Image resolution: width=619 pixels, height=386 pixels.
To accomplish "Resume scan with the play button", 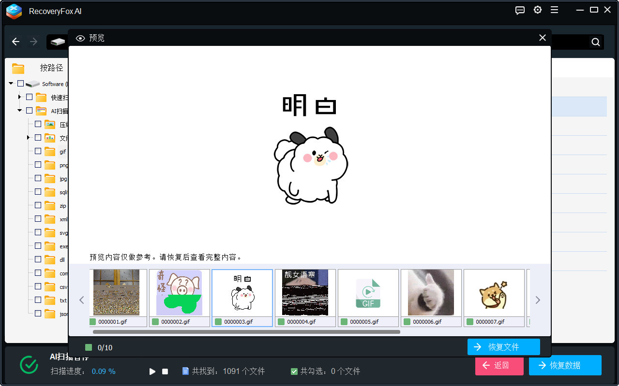I will tap(152, 372).
